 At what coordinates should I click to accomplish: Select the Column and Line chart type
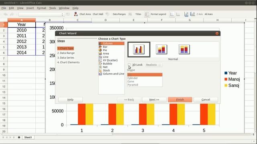[112, 74]
